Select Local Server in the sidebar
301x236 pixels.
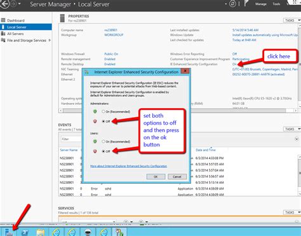pos(26,27)
